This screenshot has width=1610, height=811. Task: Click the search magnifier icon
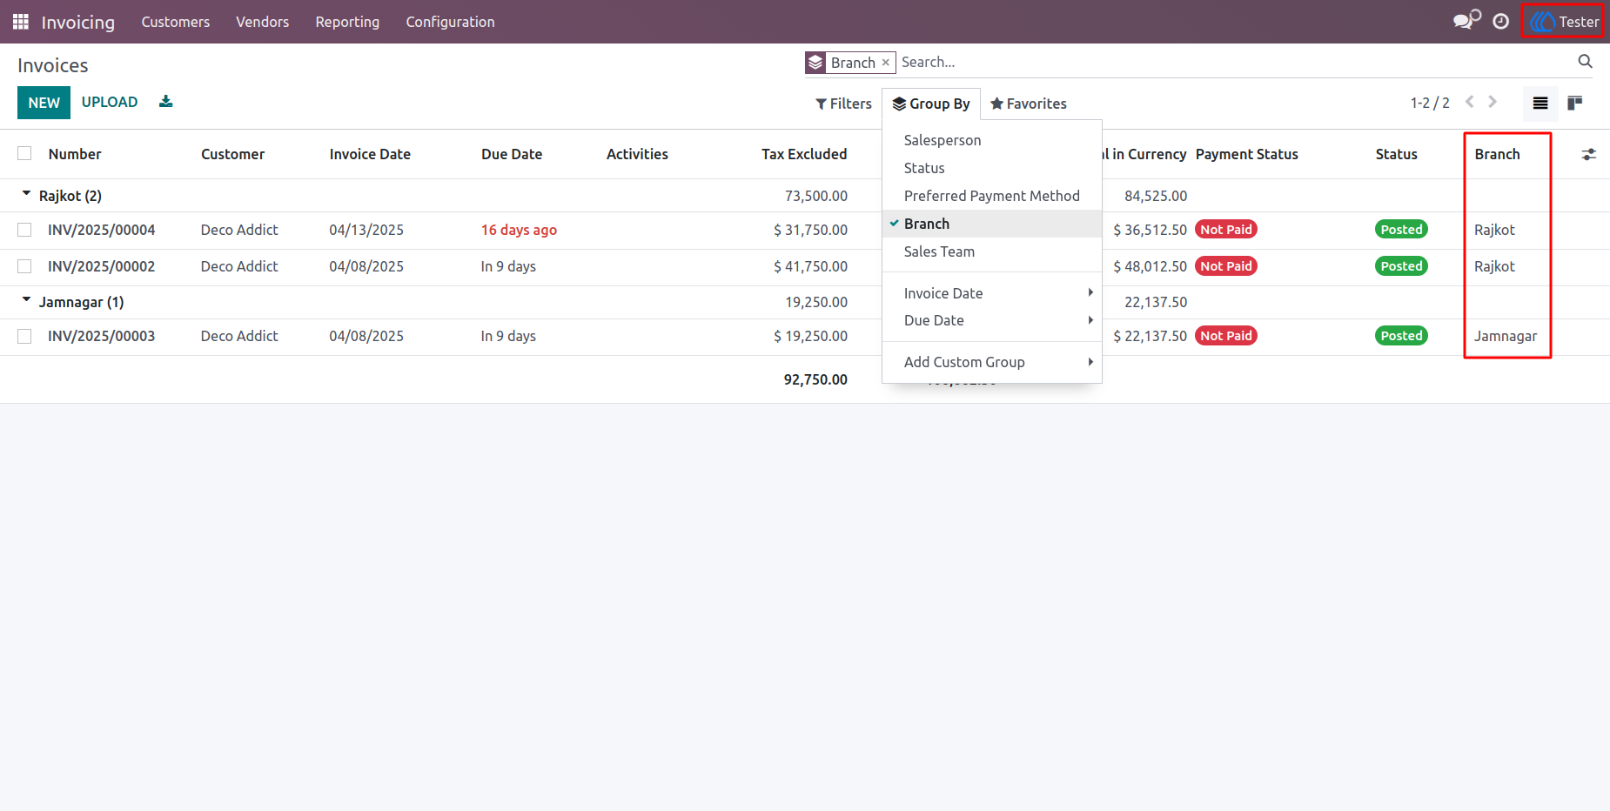1585,62
